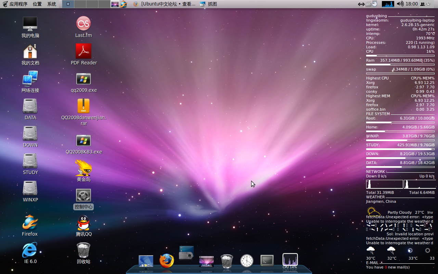Click the Processes 220 (1 running) line

(400, 42)
